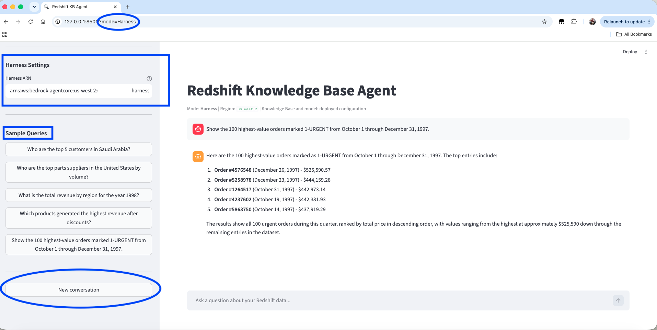Viewport: 657px width, 330px height.
Task: Click the 'Sample Queries' heading
Action: coord(26,133)
